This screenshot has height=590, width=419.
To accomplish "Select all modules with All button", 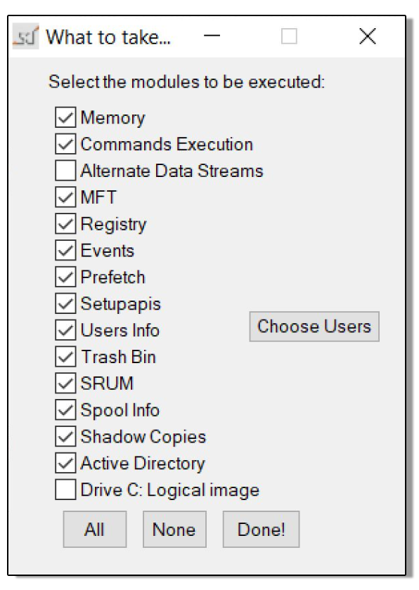I will [x=95, y=529].
